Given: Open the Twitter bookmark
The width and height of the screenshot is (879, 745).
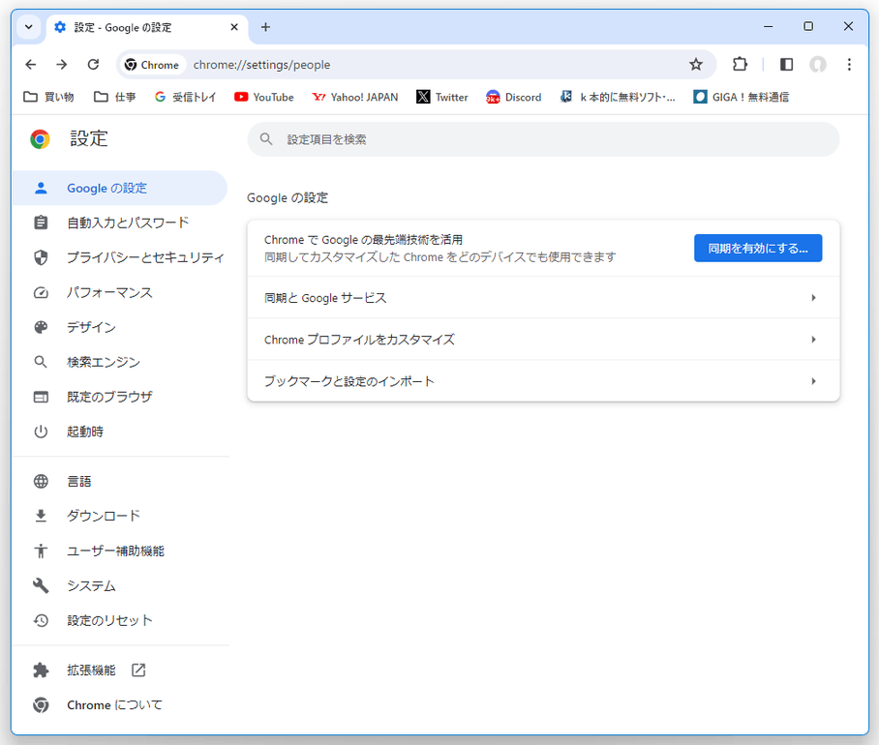Looking at the screenshot, I should tap(442, 97).
